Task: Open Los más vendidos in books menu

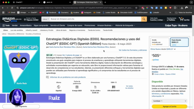Action: pyautogui.click(x=17, y=30)
